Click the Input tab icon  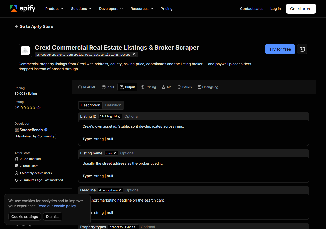pos(104,87)
